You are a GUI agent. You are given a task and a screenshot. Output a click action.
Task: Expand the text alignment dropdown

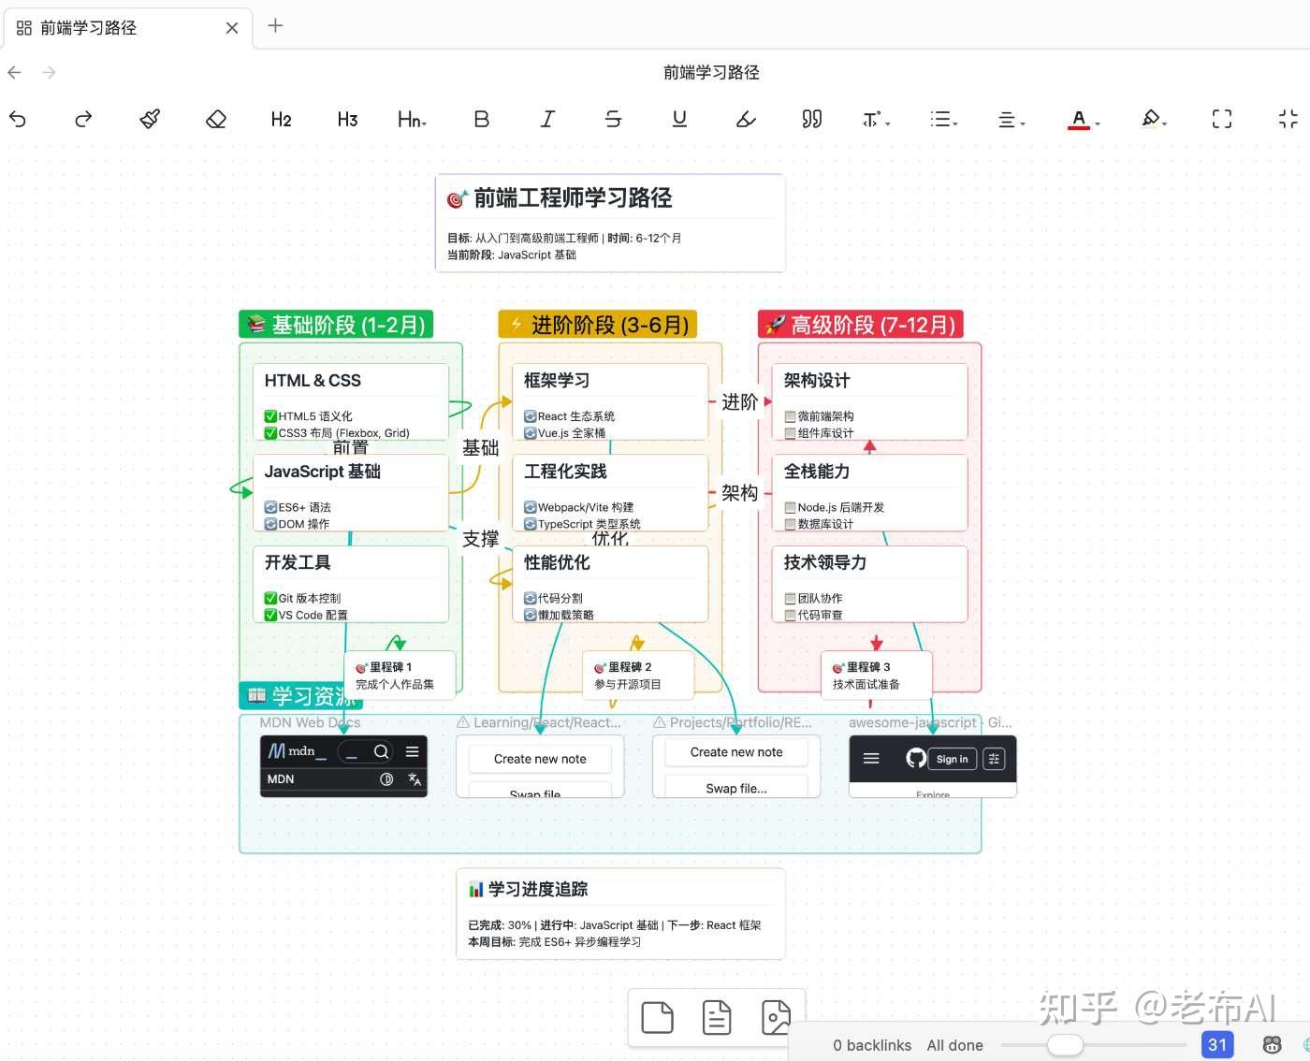[x=1012, y=119]
